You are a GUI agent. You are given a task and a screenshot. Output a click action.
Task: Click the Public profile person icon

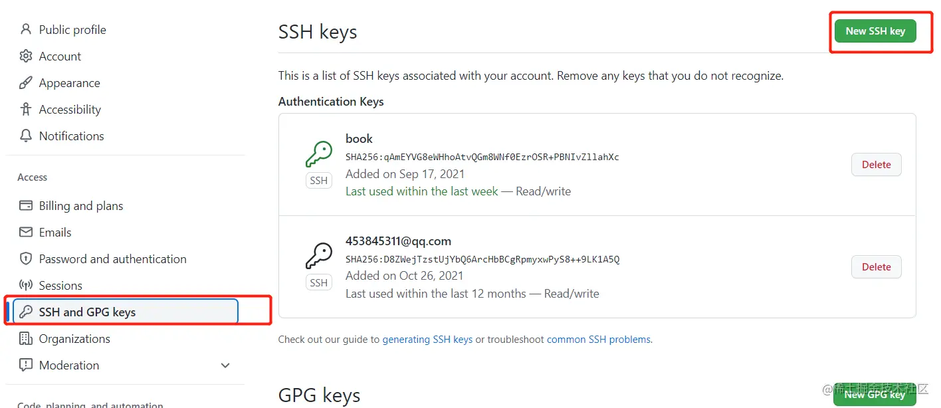[26, 29]
